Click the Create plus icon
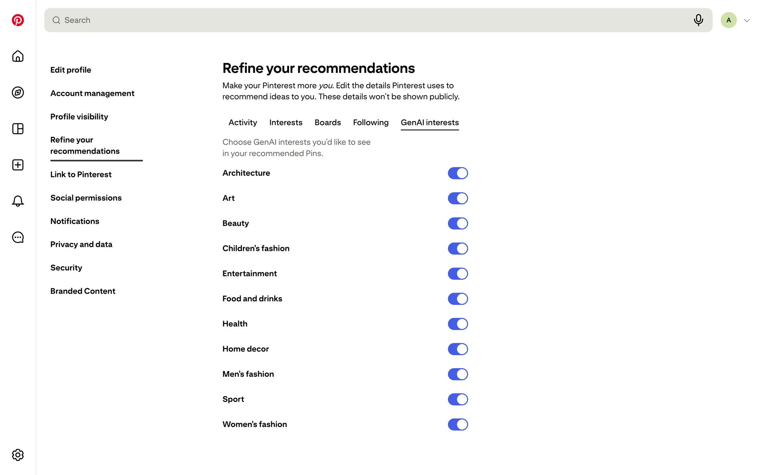Image resolution: width=761 pixels, height=475 pixels. point(18,165)
